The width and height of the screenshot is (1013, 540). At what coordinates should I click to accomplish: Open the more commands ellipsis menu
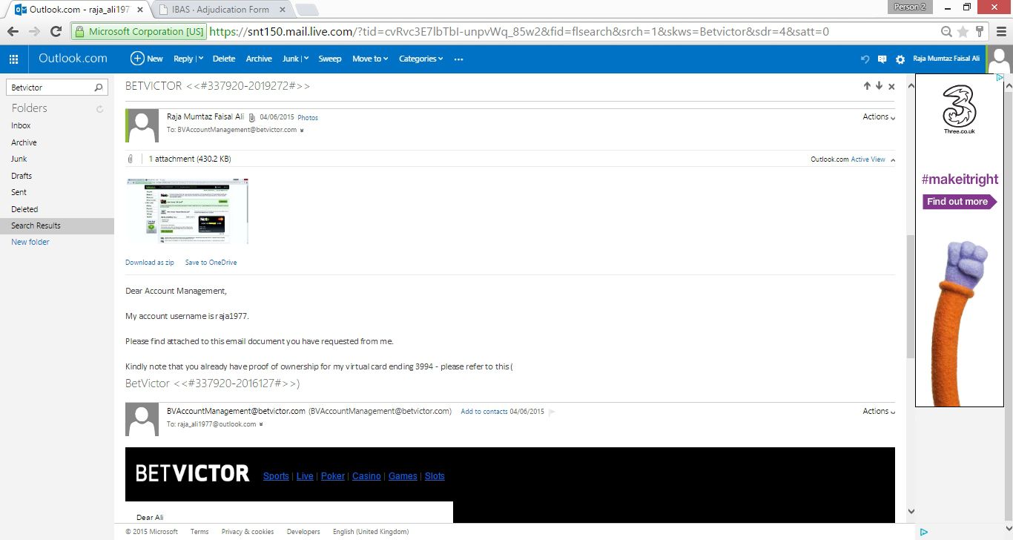459,59
